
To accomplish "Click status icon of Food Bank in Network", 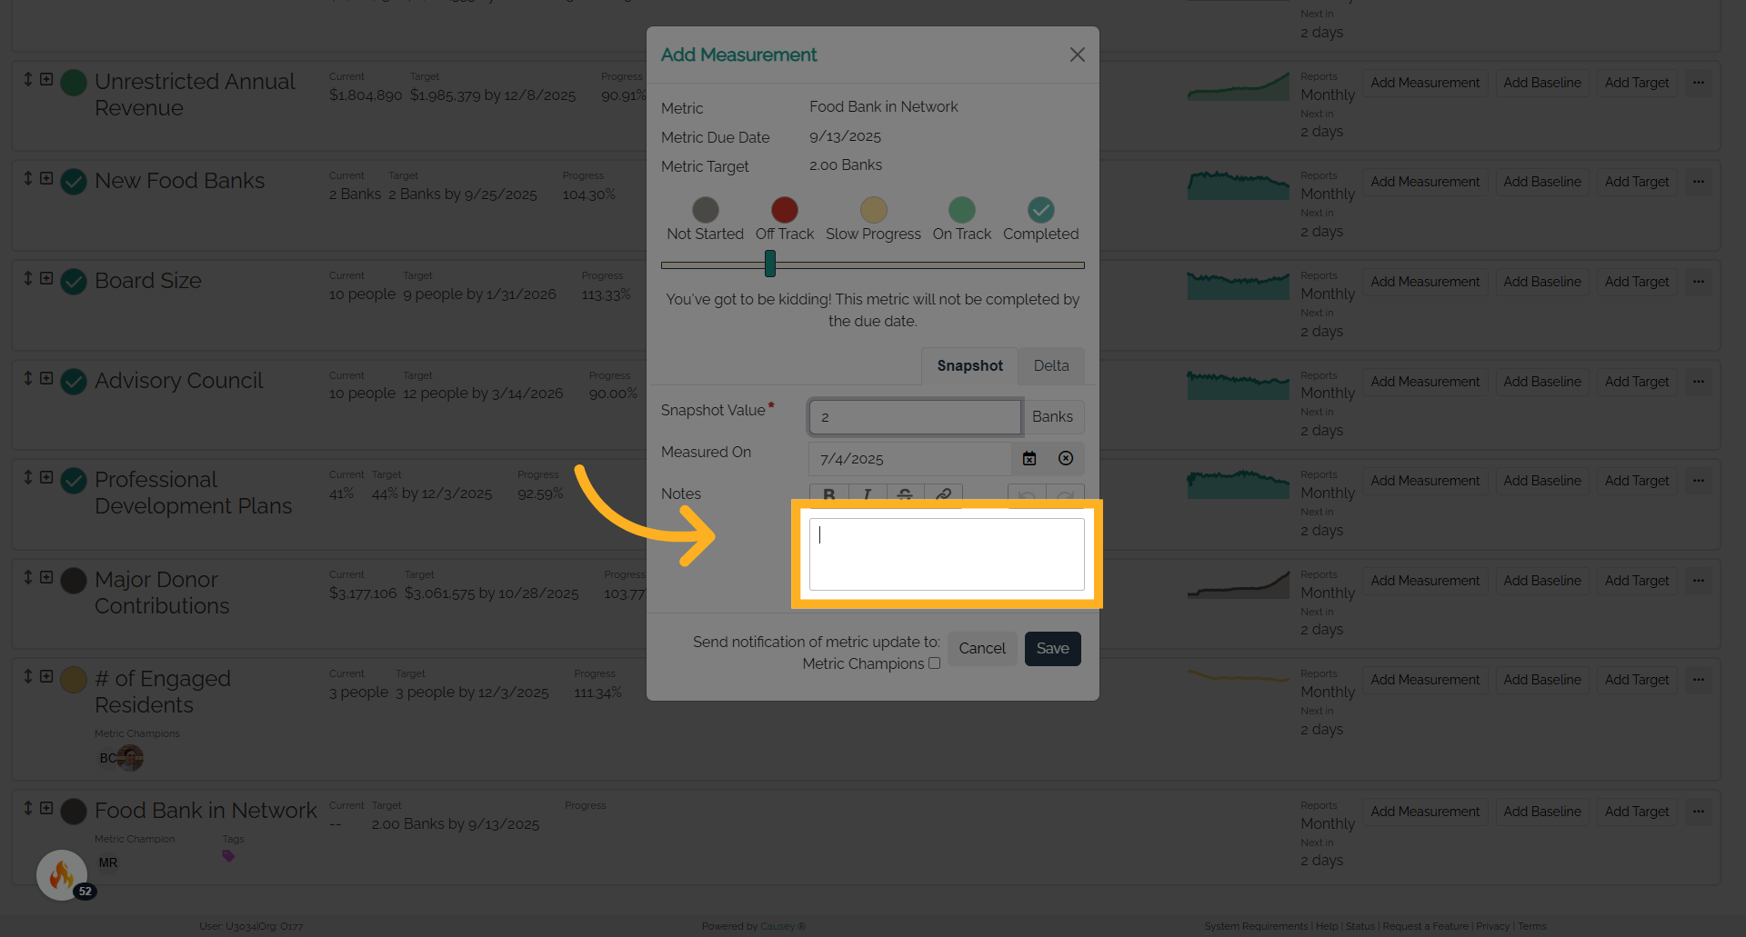I will coord(74,812).
